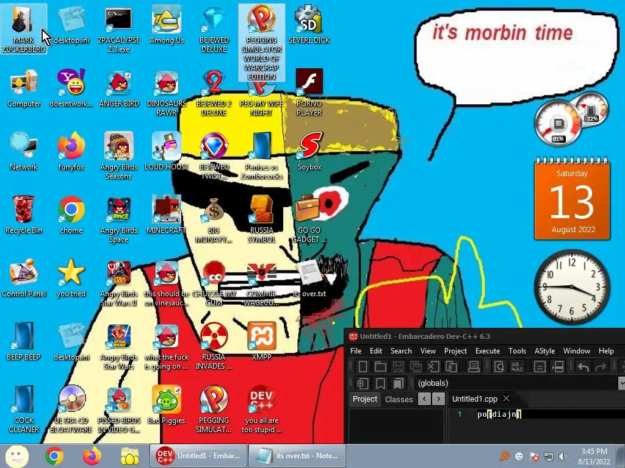625x468 pixels.
Task: Click the Redo arrow in Dev-C++ toolbar
Action: click(601, 366)
